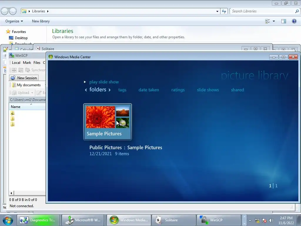The height and width of the screenshot is (226, 301).
Task: Click the Explorer back button
Action: click(5, 11)
